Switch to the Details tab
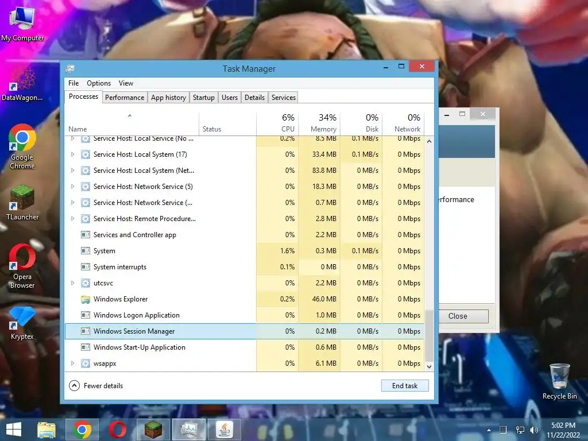 [254, 98]
